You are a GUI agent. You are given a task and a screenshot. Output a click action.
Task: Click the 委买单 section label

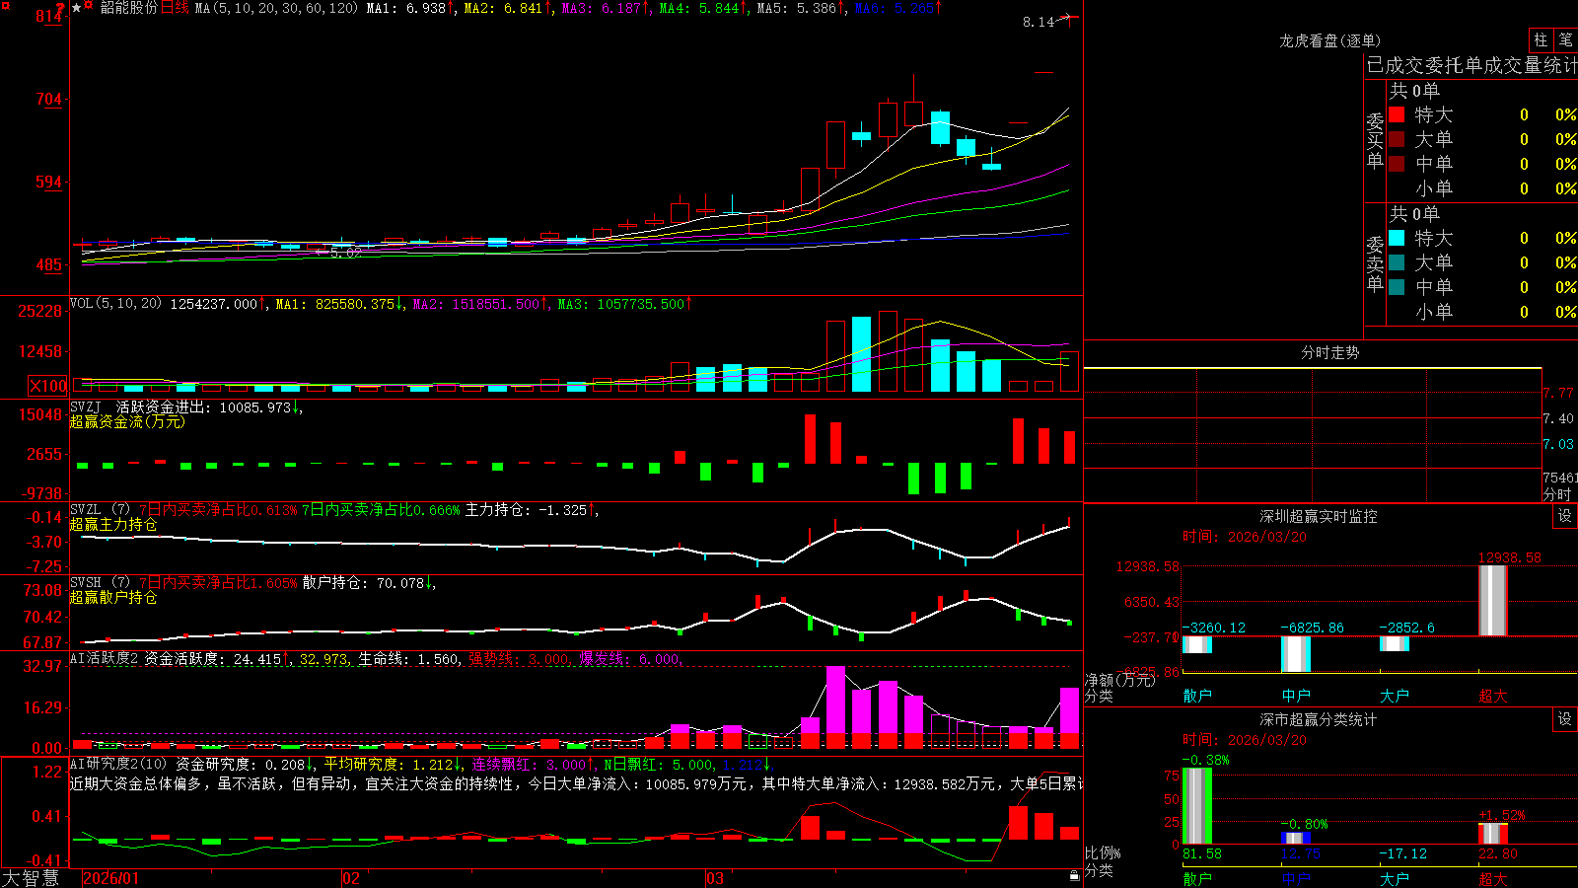pyautogui.click(x=1375, y=140)
